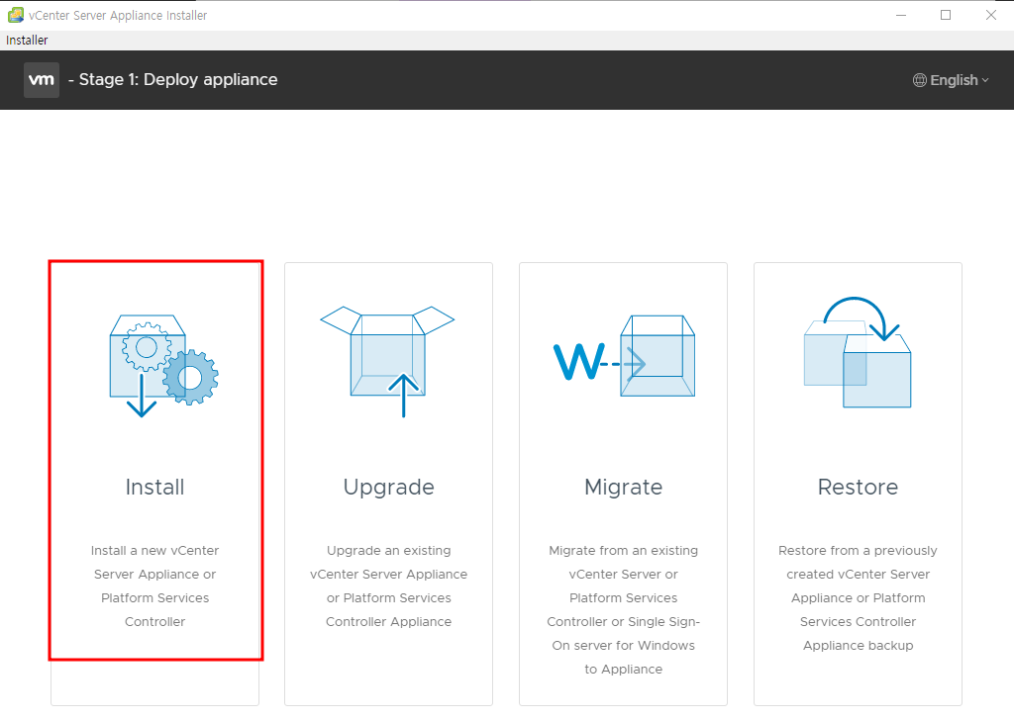The width and height of the screenshot is (1014, 721).
Task: Click the Migrate W arrow icon
Action: click(624, 356)
